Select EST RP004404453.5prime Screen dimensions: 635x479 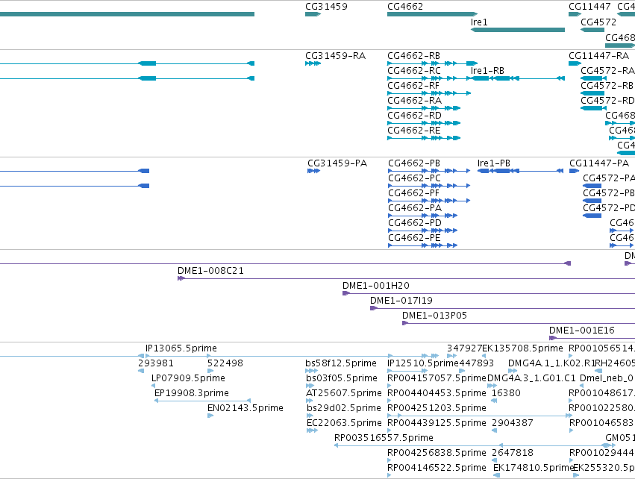[x=437, y=393]
